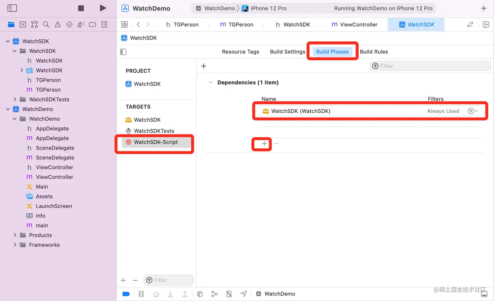Toggle breakpoints activation in debug bar

pyautogui.click(x=126, y=294)
